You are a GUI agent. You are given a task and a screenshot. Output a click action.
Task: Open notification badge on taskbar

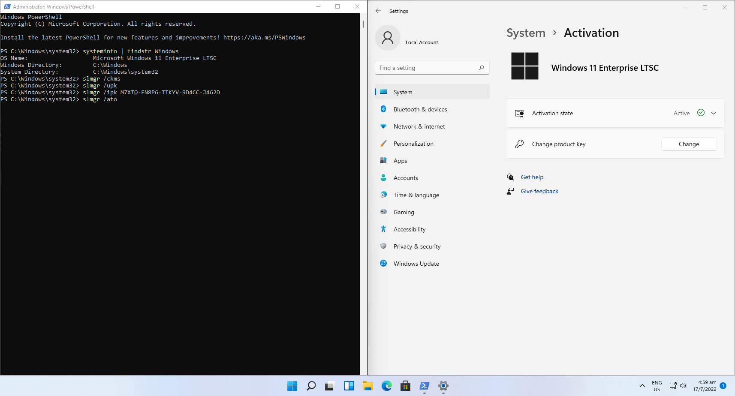point(723,385)
